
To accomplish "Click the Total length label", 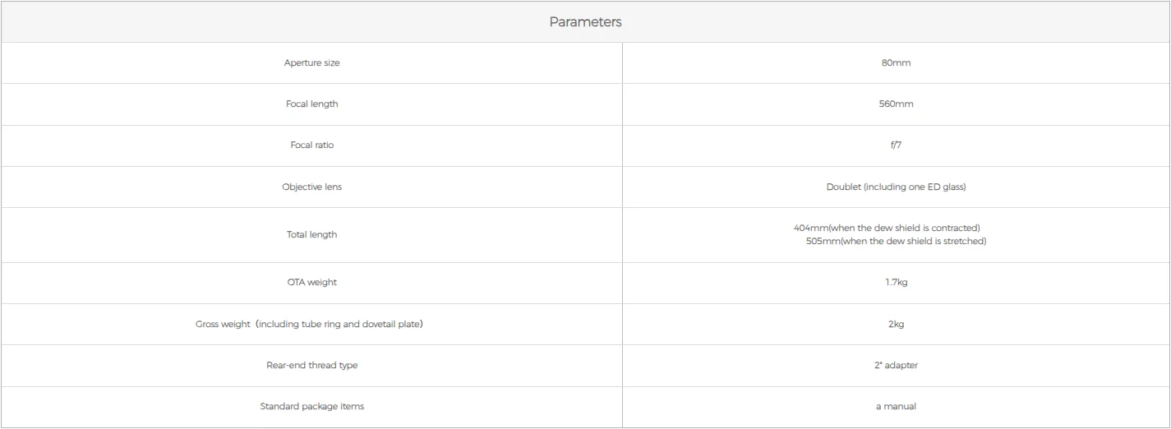I will [x=311, y=234].
